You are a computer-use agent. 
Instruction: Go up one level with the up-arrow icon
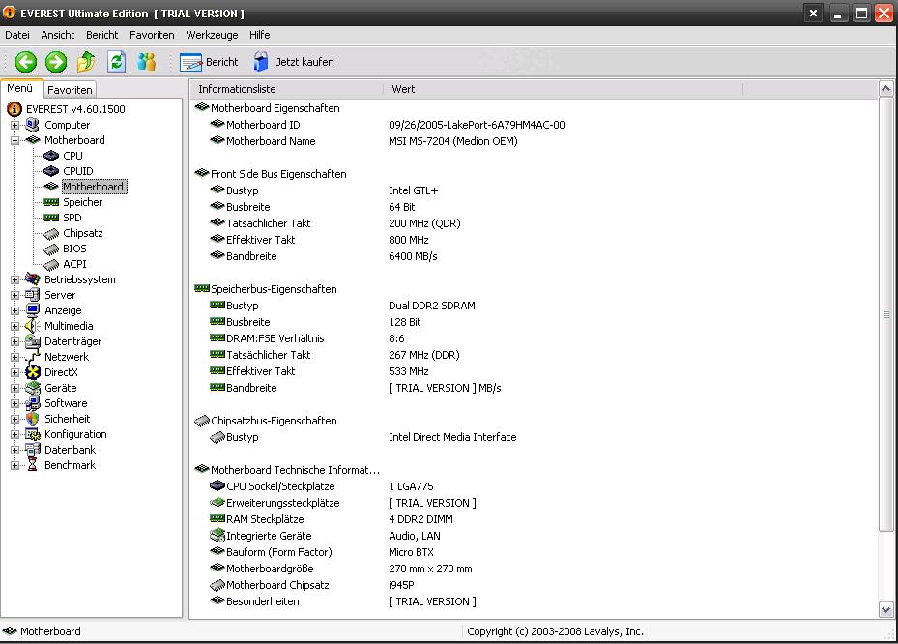tap(86, 61)
